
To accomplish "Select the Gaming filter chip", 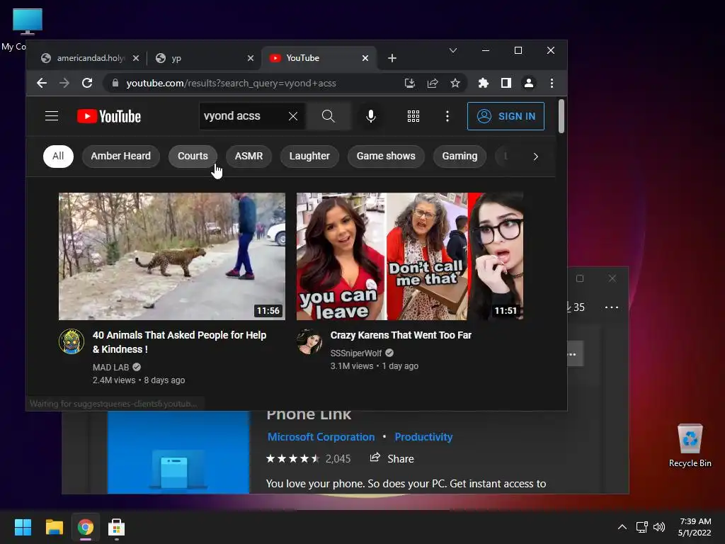I will point(459,157).
